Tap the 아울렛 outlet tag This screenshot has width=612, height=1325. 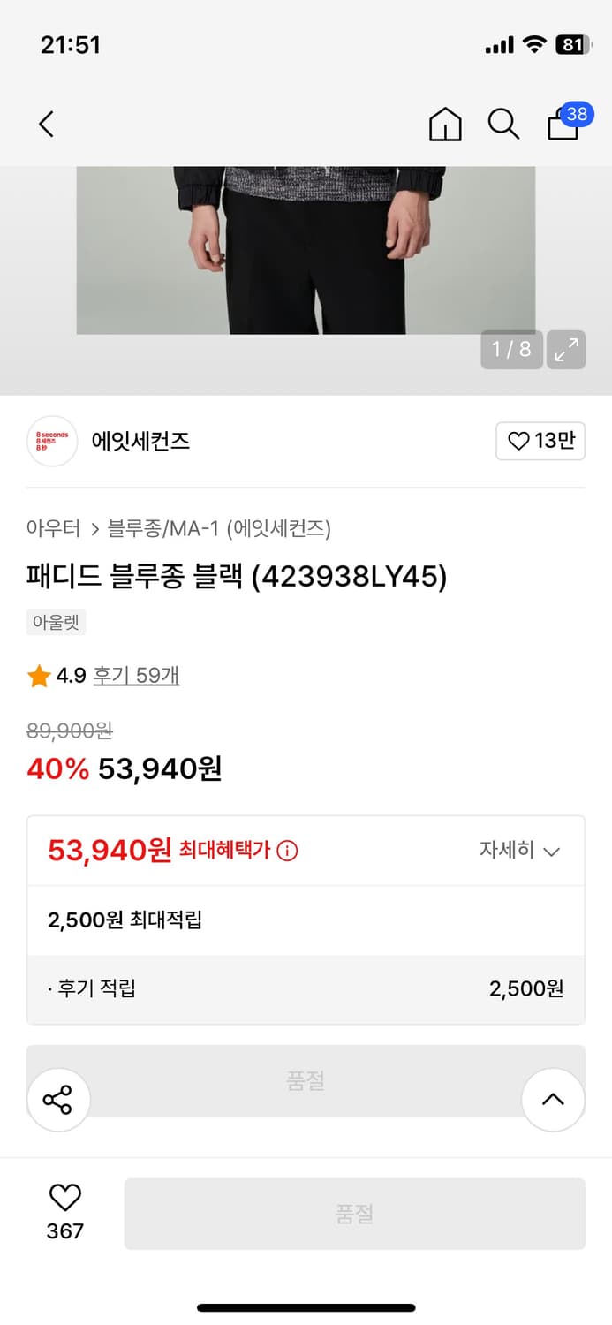click(x=55, y=623)
